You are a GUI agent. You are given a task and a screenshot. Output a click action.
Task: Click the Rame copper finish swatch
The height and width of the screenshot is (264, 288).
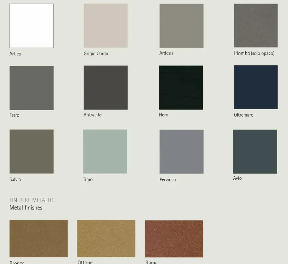coord(174,239)
